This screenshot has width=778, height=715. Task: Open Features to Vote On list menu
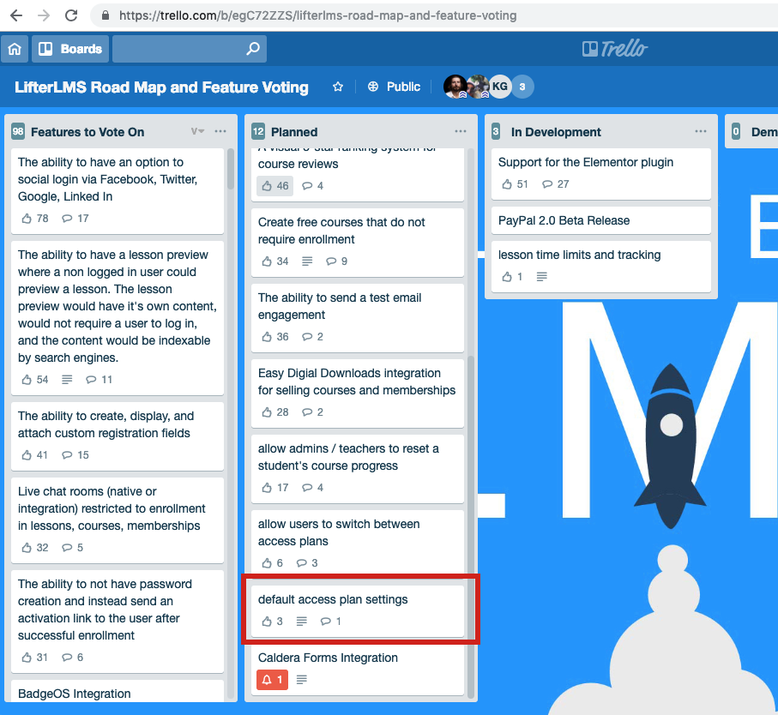[x=220, y=131]
